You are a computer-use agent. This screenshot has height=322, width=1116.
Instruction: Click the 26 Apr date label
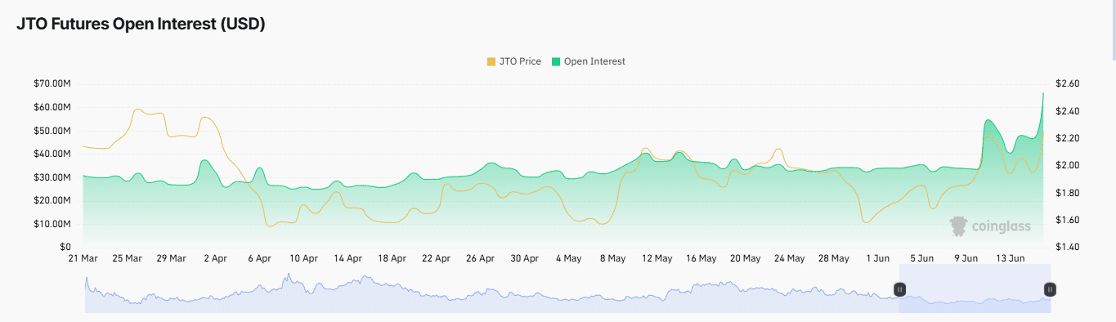(x=480, y=258)
